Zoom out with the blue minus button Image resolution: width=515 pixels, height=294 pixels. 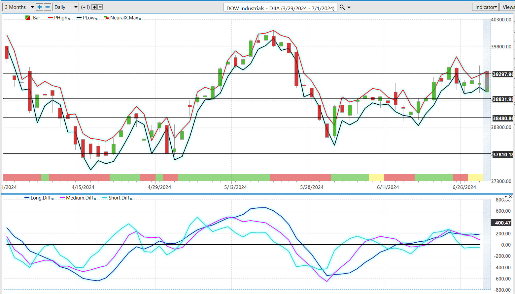(x=48, y=7)
